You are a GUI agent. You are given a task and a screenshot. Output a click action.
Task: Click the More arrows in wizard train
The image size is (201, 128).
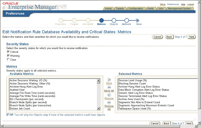pyautogui.click(x=138, y=20)
